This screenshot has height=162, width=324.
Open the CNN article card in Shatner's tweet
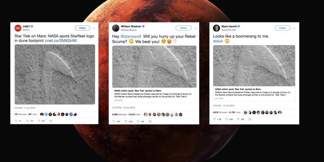click(x=154, y=95)
